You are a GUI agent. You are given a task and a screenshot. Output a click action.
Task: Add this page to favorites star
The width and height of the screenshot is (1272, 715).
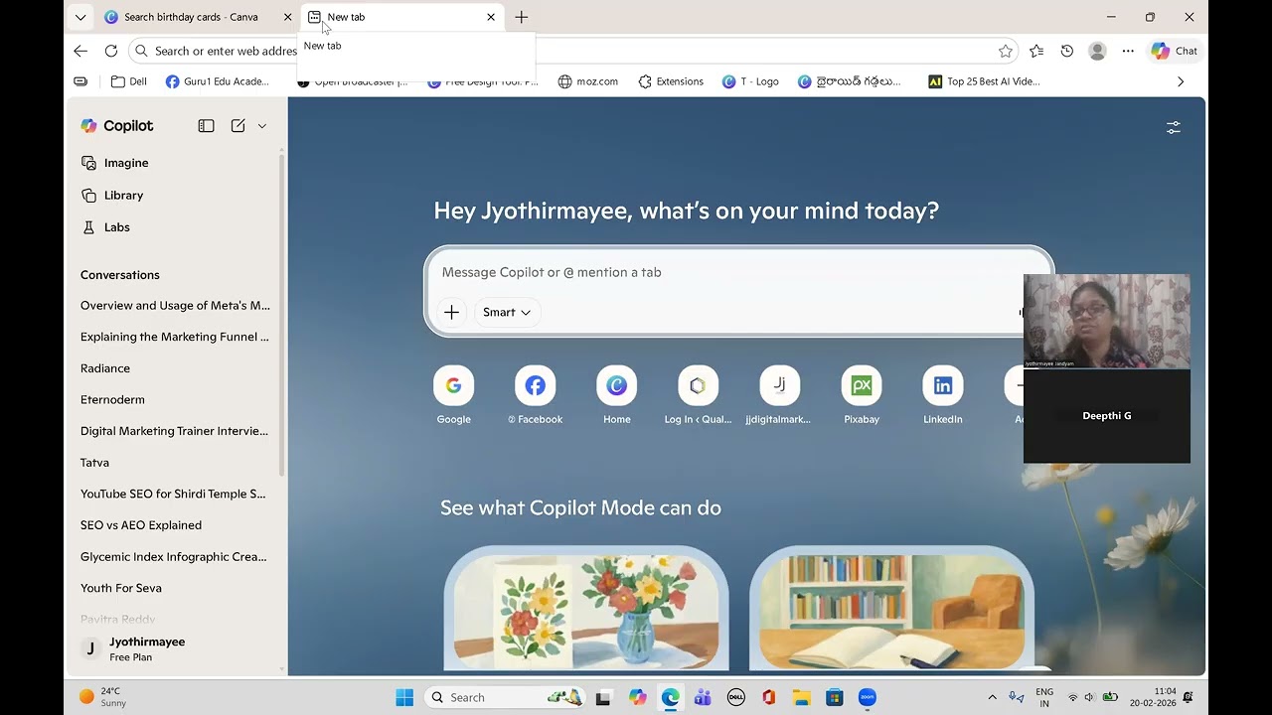1005,51
